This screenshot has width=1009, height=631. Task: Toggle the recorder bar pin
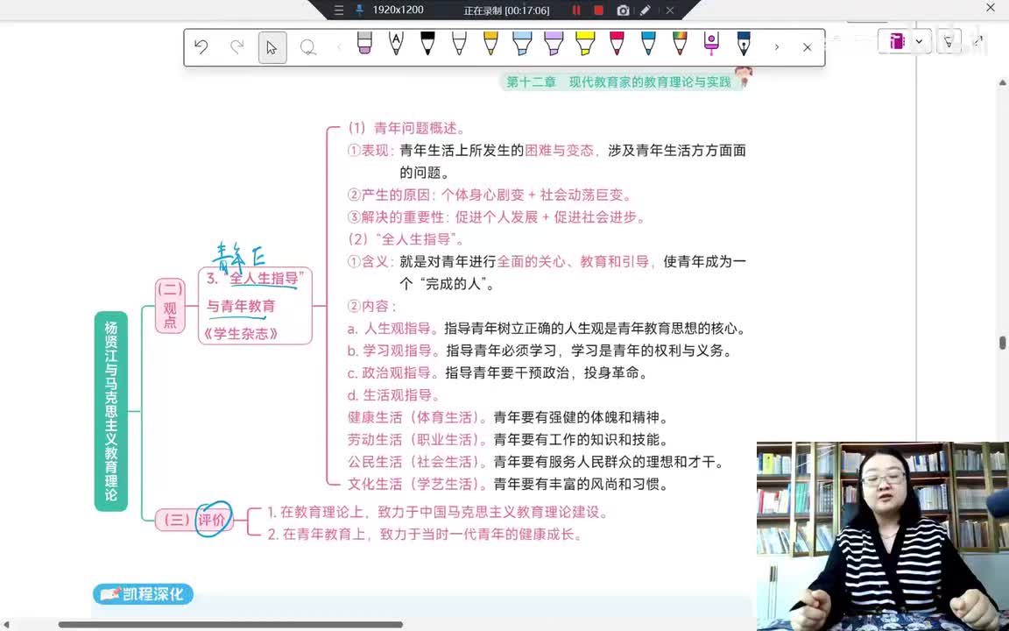360,11
